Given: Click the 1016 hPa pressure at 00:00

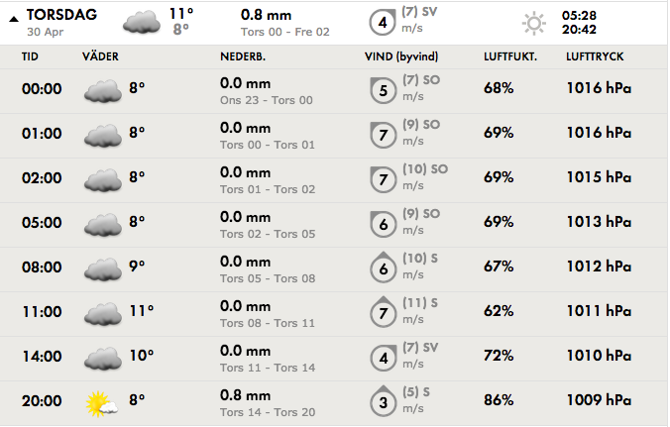Looking at the screenshot, I should click(599, 88).
